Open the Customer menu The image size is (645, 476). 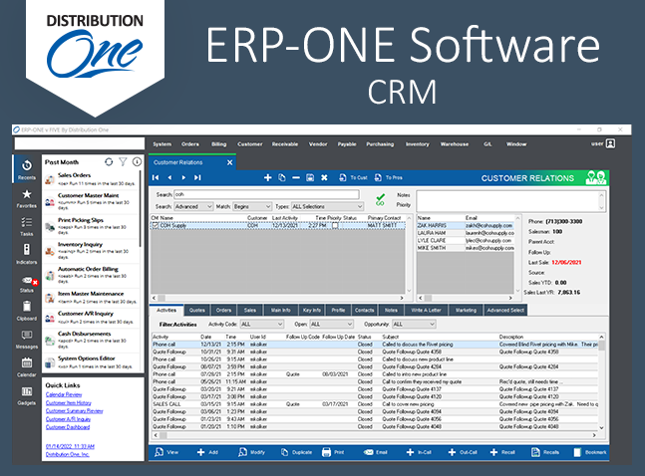point(249,143)
